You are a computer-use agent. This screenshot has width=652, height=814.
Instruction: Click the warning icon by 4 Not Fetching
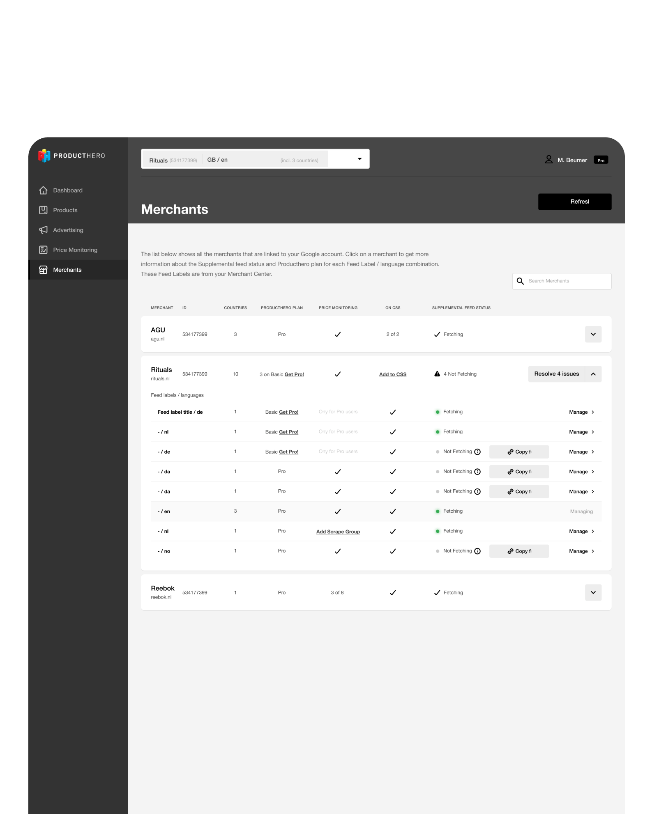pyautogui.click(x=437, y=374)
